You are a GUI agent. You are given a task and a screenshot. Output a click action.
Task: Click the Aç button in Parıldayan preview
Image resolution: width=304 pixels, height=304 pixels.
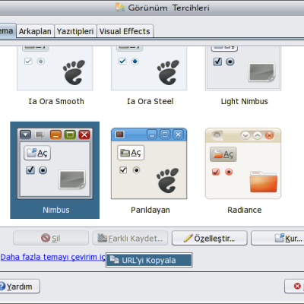pyautogui.click(x=131, y=153)
